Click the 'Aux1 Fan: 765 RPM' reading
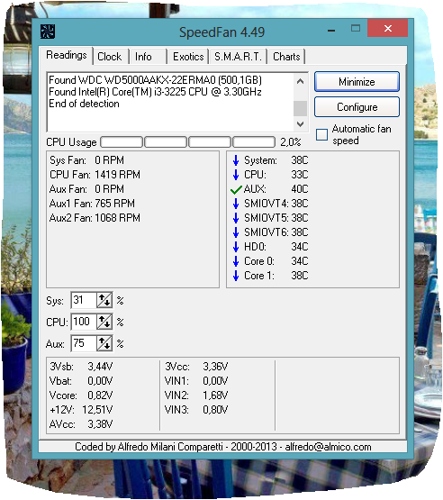Image resolution: width=443 pixels, height=500 pixels. (92, 204)
